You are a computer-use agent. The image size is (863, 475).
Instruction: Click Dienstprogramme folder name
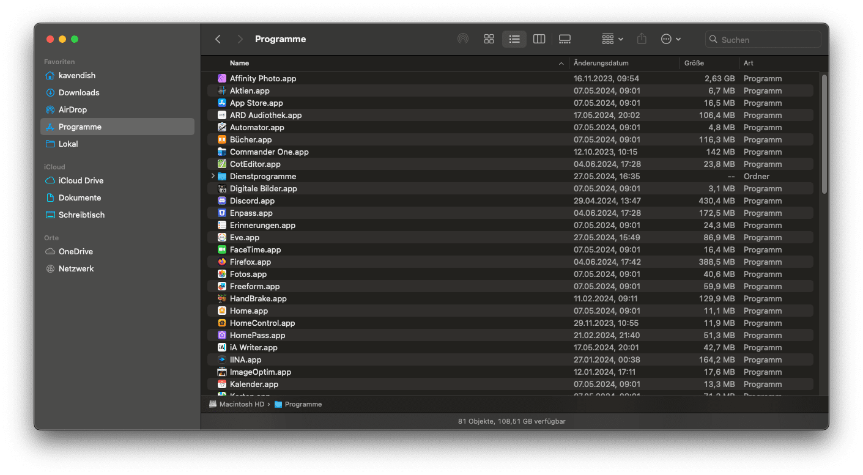click(x=263, y=176)
